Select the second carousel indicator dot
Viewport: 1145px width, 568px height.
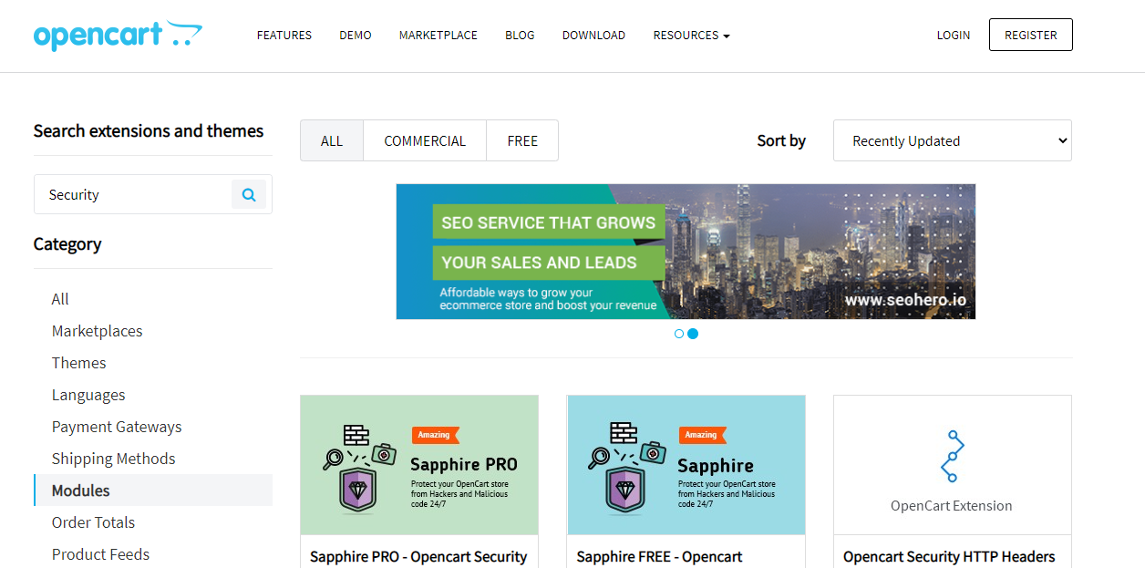pos(693,334)
